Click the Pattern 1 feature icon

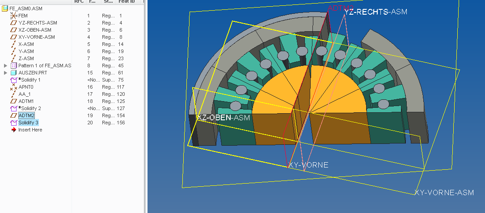pyautogui.click(x=13, y=66)
